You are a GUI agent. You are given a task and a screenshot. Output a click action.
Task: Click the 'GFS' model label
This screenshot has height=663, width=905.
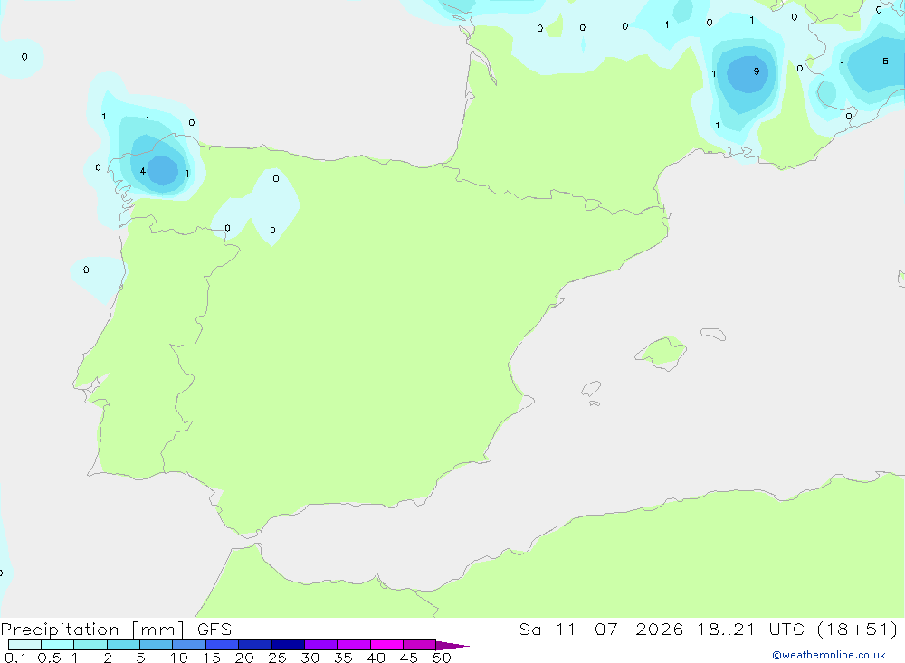[214, 630]
